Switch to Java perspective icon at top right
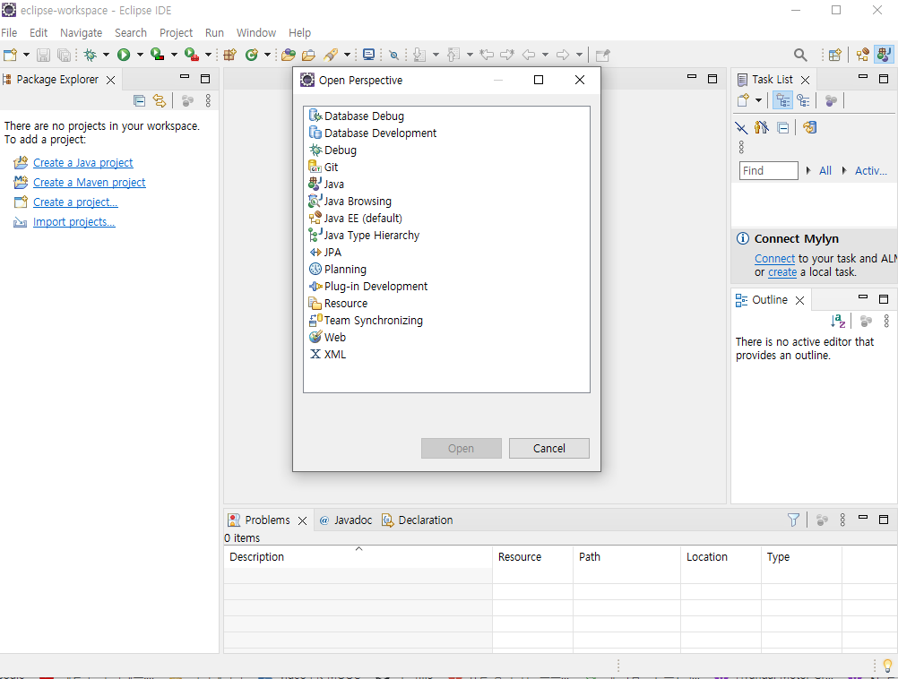The width and height of the screenshot is (898, 679). coord(884,55)
